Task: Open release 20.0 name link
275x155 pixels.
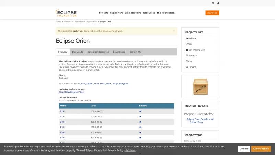Action: [62, 122]
